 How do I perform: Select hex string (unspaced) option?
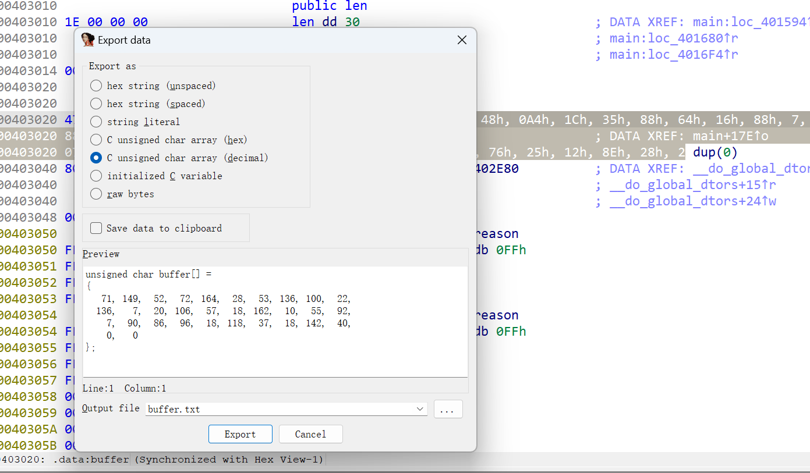153,86
